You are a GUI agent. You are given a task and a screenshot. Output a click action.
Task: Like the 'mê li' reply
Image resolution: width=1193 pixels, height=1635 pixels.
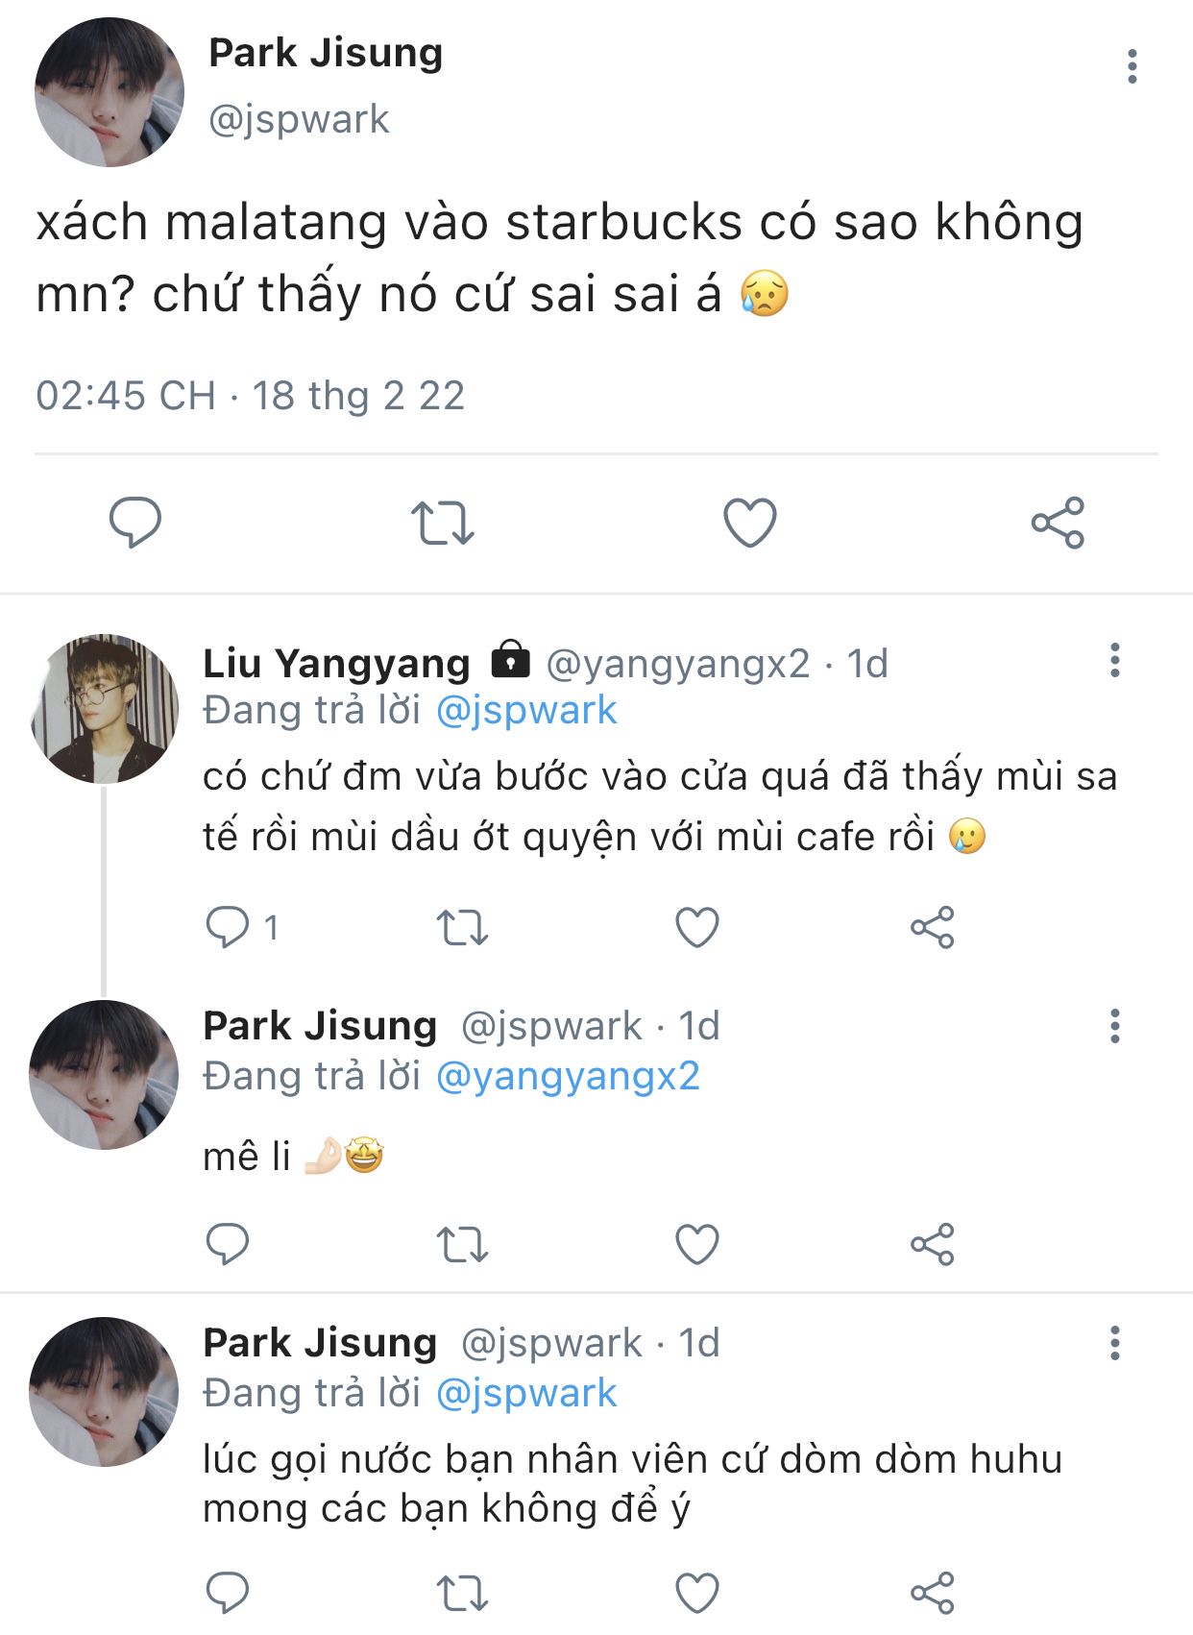tap(697, 1245)
